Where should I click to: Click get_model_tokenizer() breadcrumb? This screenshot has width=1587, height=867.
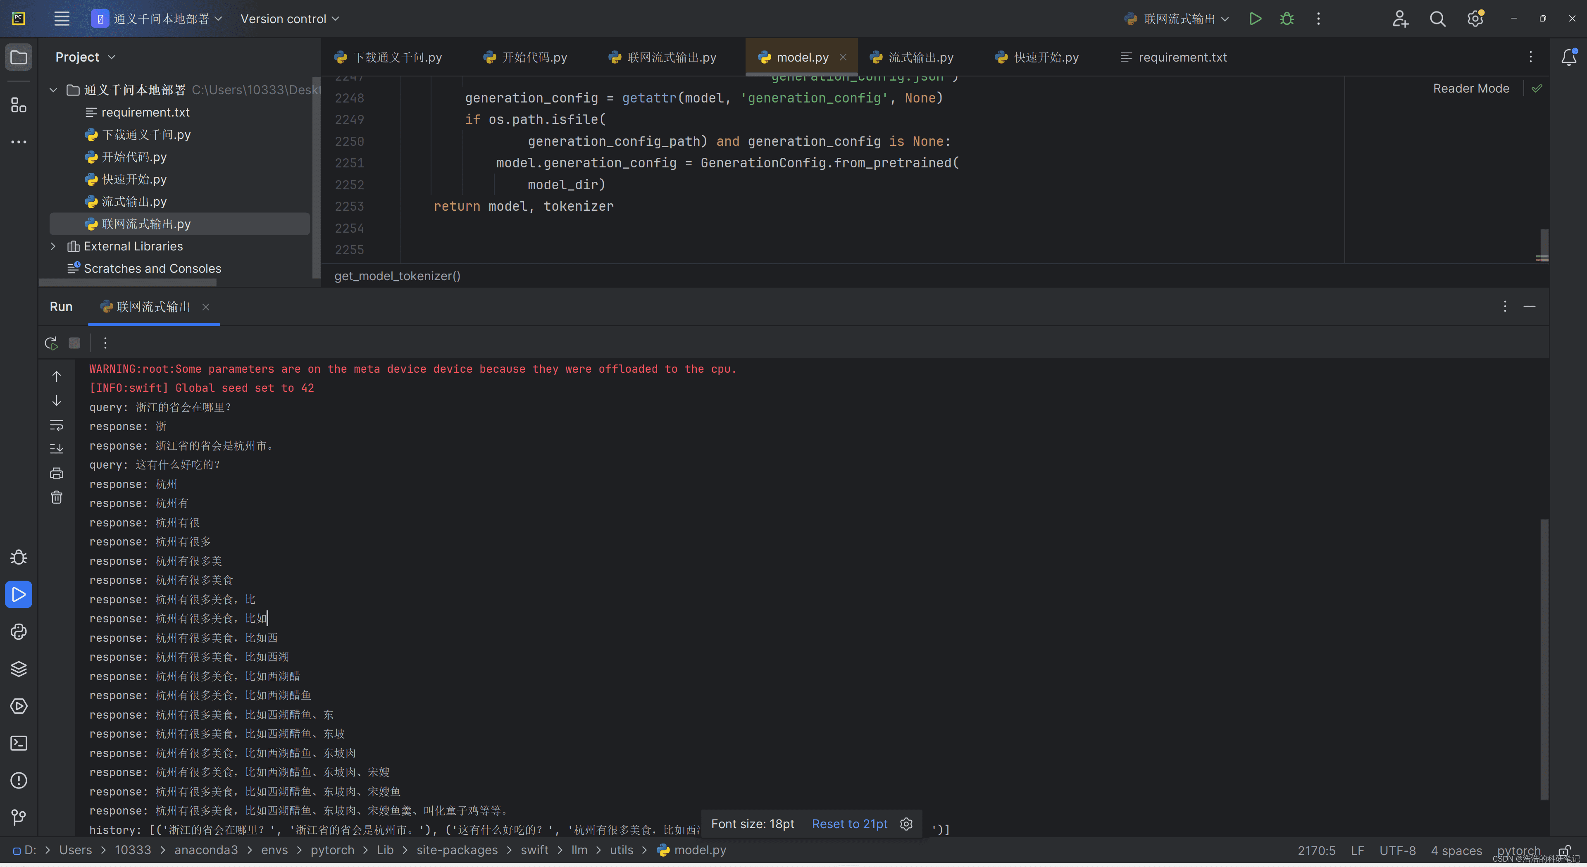(x=397, y=276)
